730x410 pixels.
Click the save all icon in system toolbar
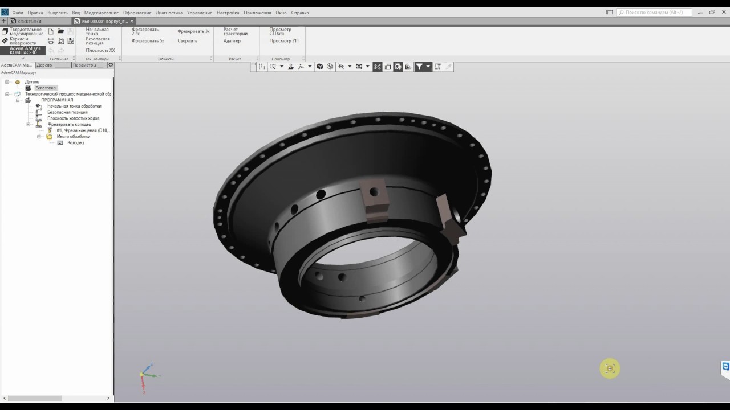tap(71, 41)
